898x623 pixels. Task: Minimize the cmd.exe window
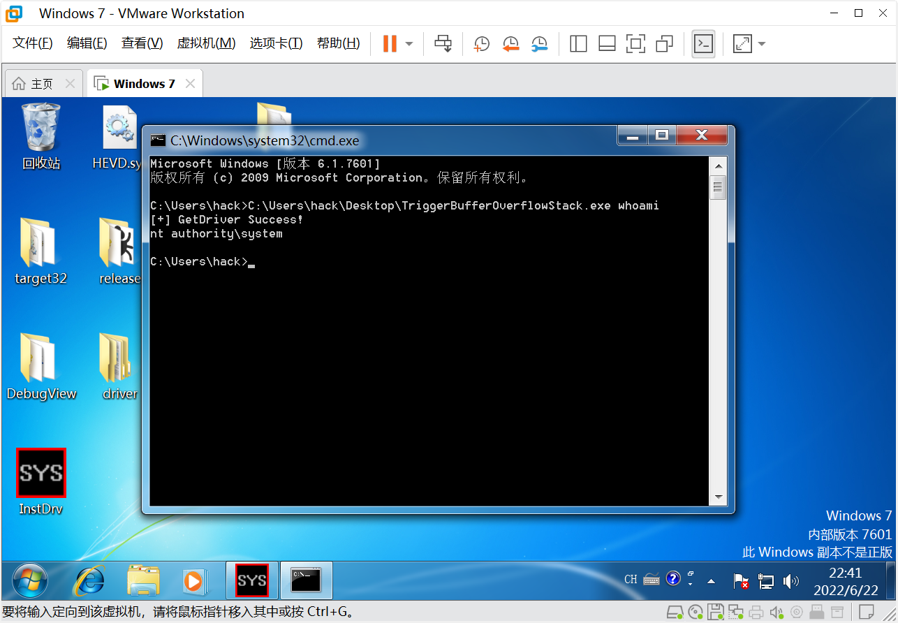coord(633,135)
